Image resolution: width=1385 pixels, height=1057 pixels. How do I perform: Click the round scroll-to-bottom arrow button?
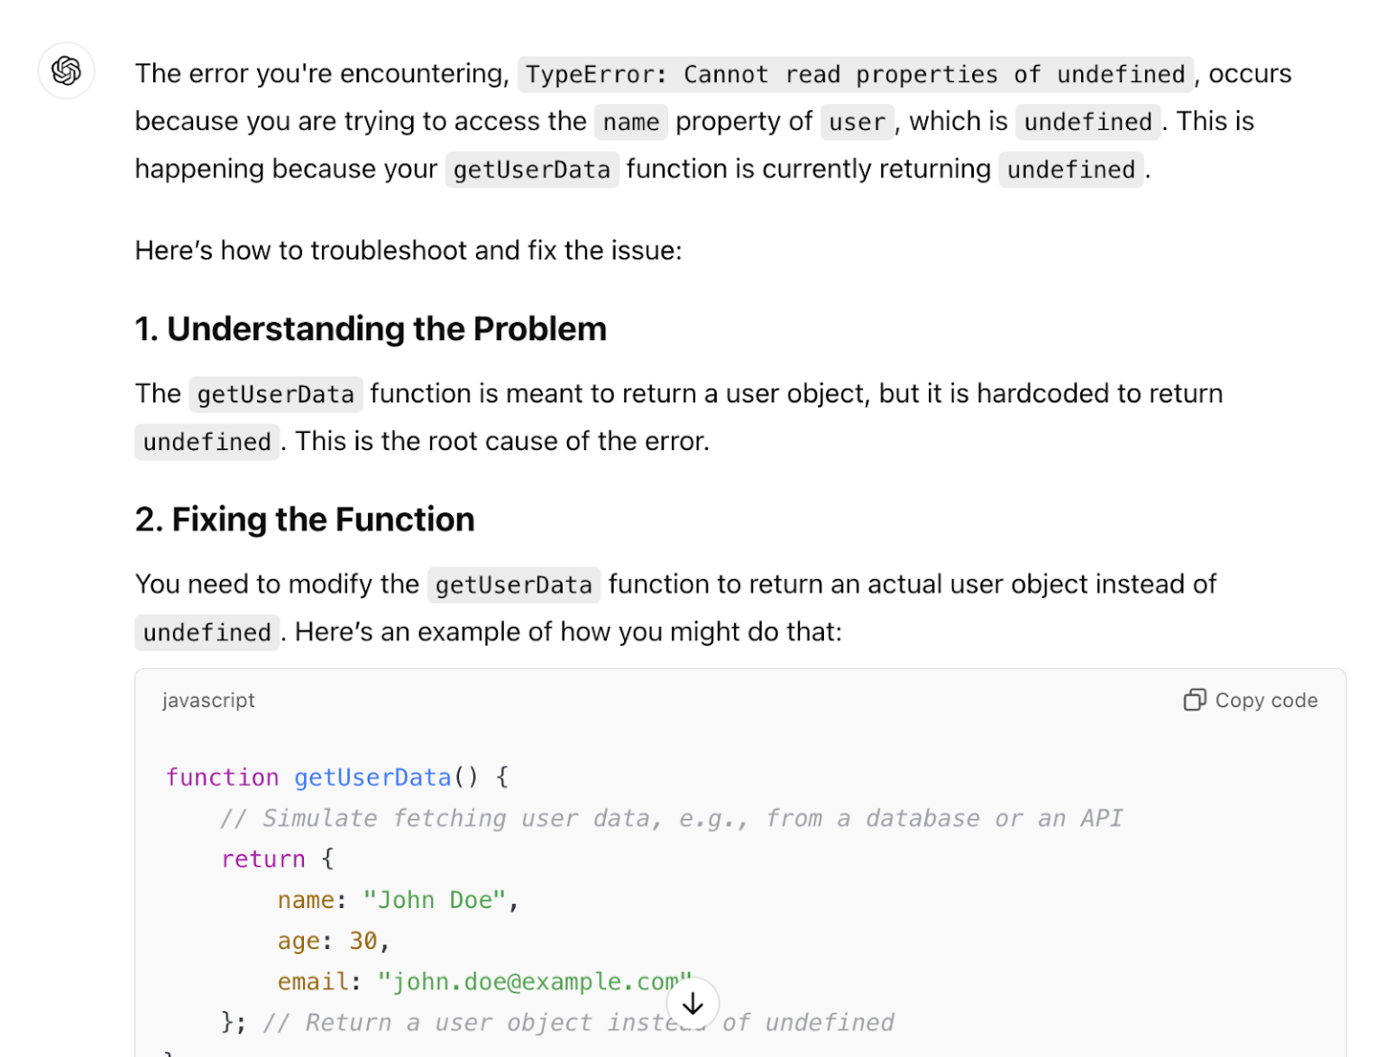point(692,1003)
